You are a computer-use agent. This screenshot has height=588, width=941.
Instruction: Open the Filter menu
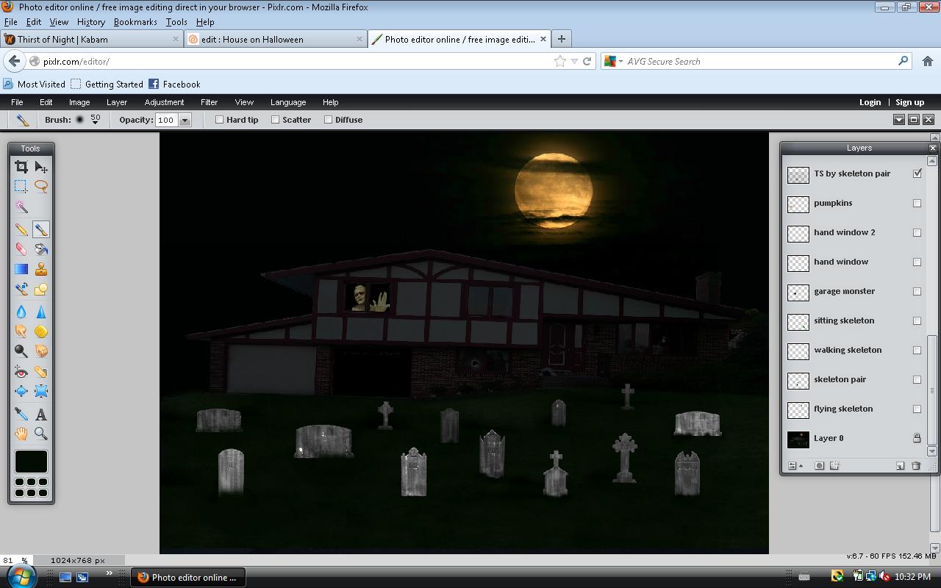(209, 102)
